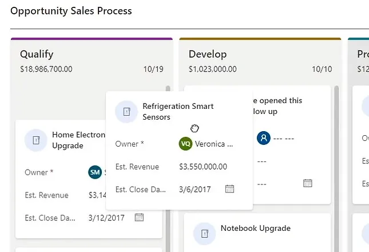The height and width of the screenshot is (252, 369).
Task: Click Owner label on Home Electronics card
Action: (x=39, y=172)
